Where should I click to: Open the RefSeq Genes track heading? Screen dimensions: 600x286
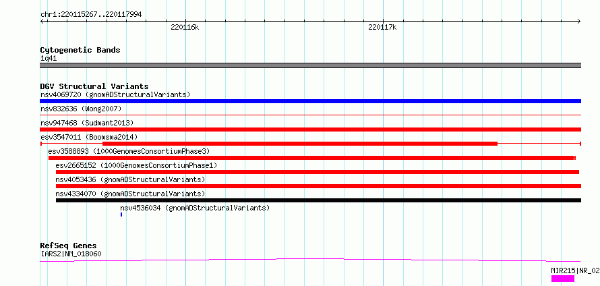point(69,246)
